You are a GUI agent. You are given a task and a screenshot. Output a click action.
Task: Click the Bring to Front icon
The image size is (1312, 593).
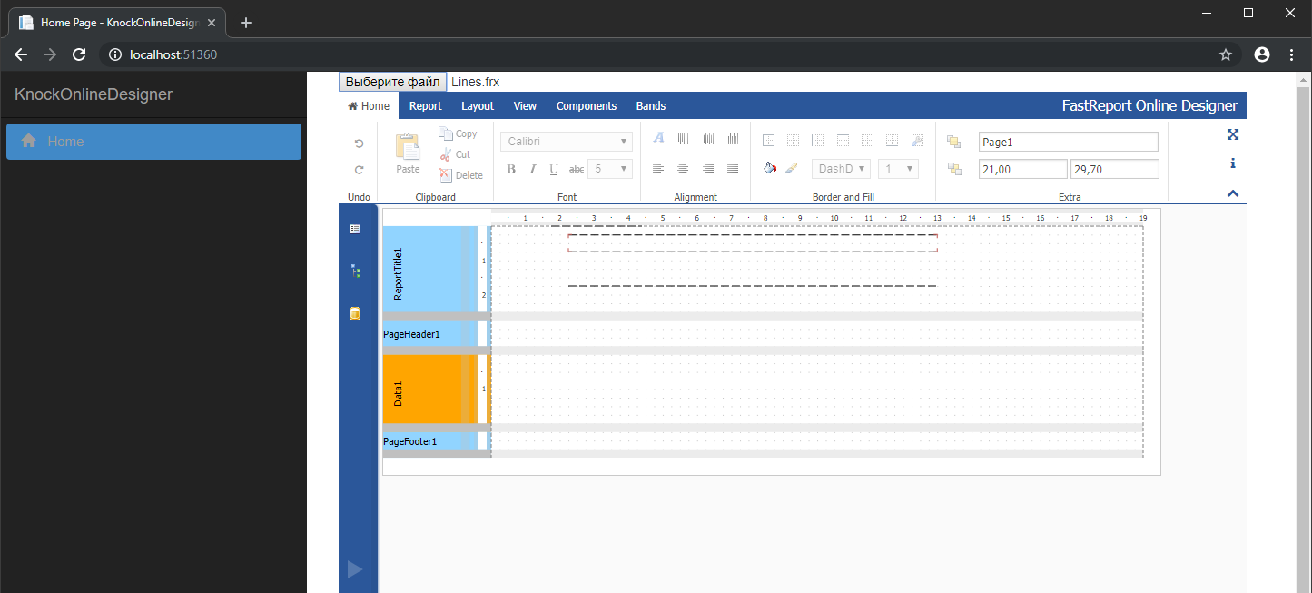[953, 142]
